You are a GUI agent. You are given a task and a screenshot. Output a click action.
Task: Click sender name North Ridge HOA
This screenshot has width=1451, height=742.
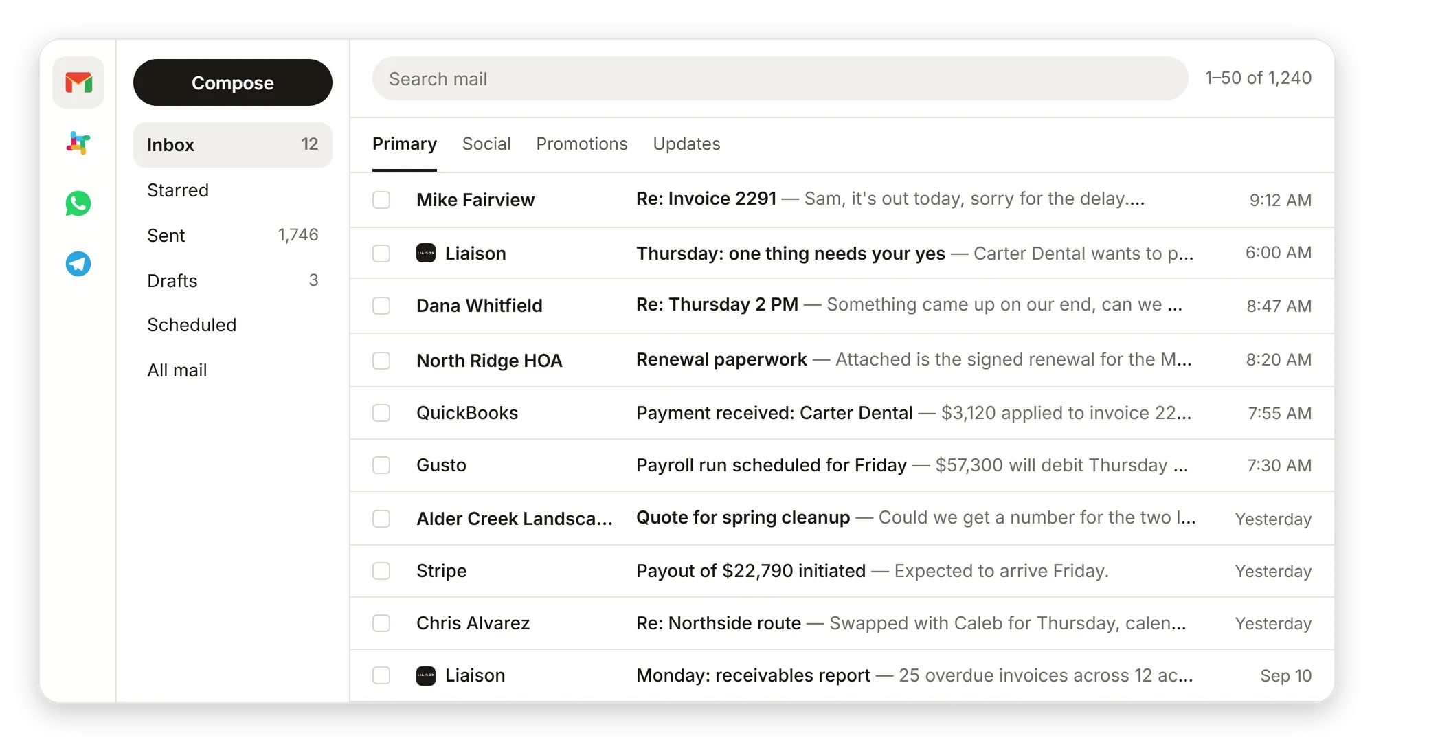tap(489, 361)
